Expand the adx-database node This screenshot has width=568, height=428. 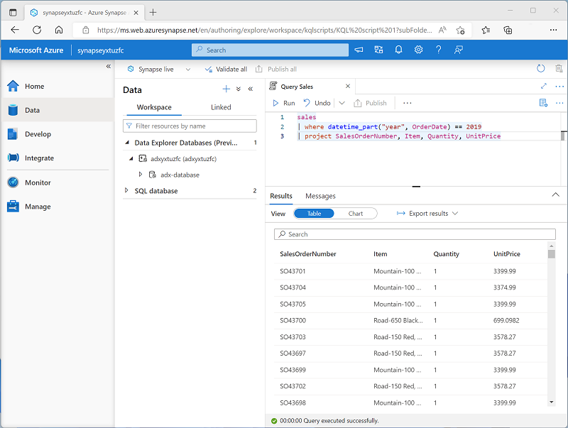[141, 175]
